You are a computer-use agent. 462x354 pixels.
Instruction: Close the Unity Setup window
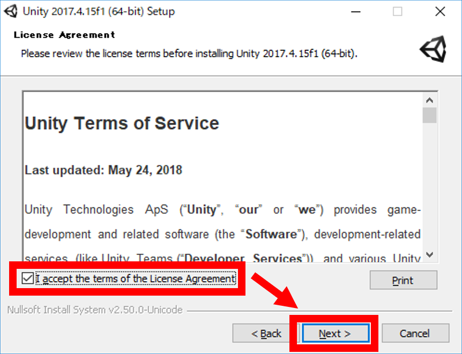(x=440, y=11)
